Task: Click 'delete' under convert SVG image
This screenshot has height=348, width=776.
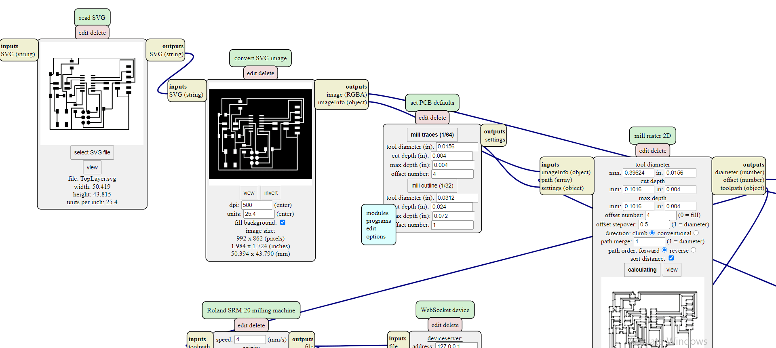Action: (x=266, y=73)
